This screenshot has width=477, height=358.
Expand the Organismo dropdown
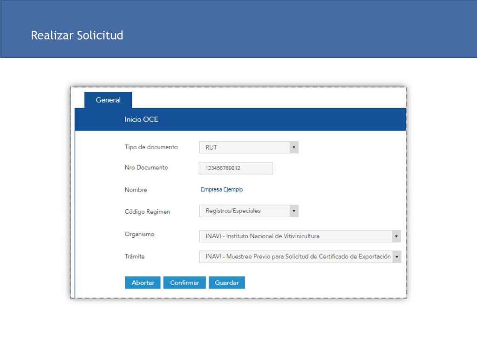pos(300,236)
